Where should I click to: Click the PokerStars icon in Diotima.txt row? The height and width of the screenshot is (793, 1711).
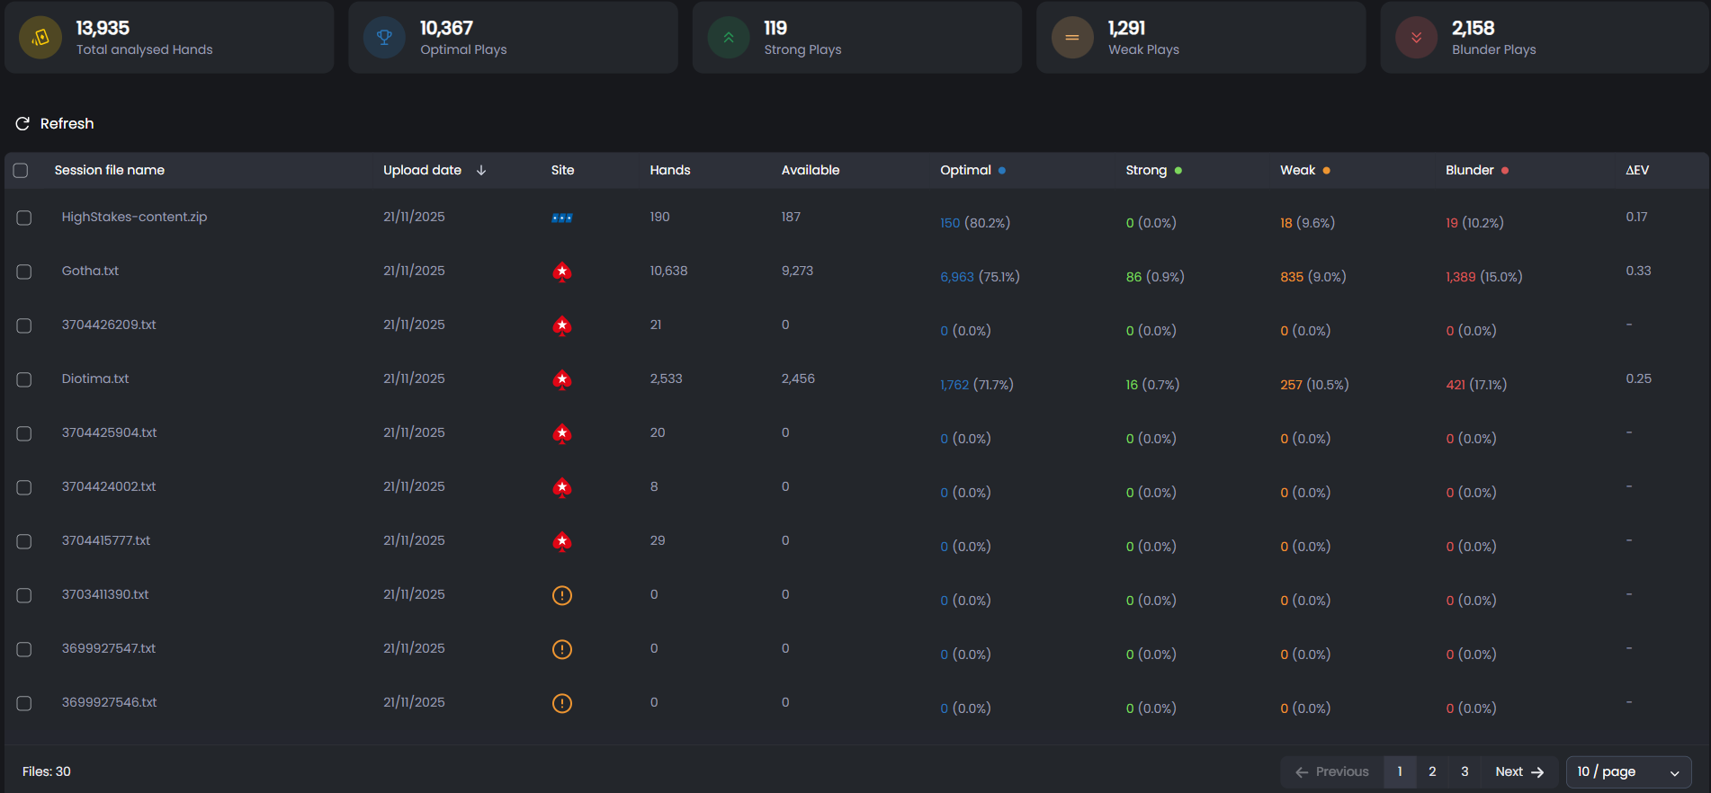pyautogui.click(x=562, y=379)
